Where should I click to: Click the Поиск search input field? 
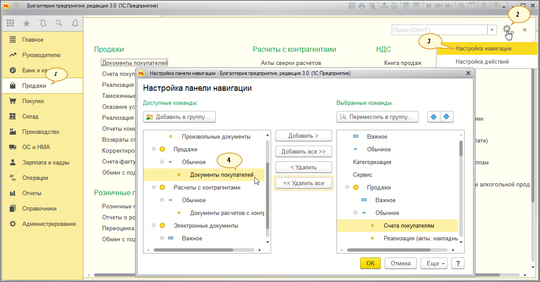pyautogui.click(x=439, y=30)
